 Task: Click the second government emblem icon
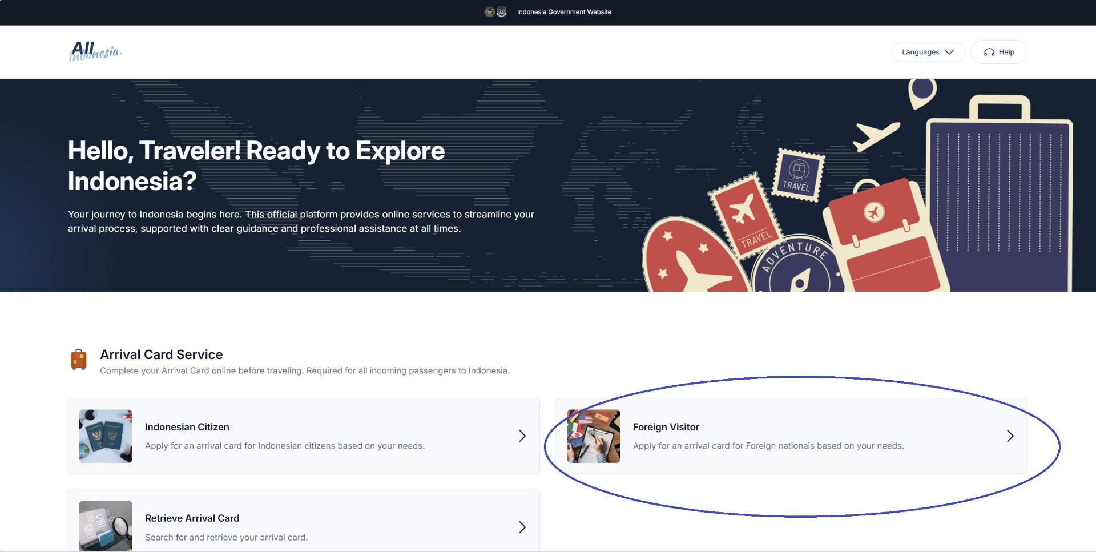tap(502, 12)
